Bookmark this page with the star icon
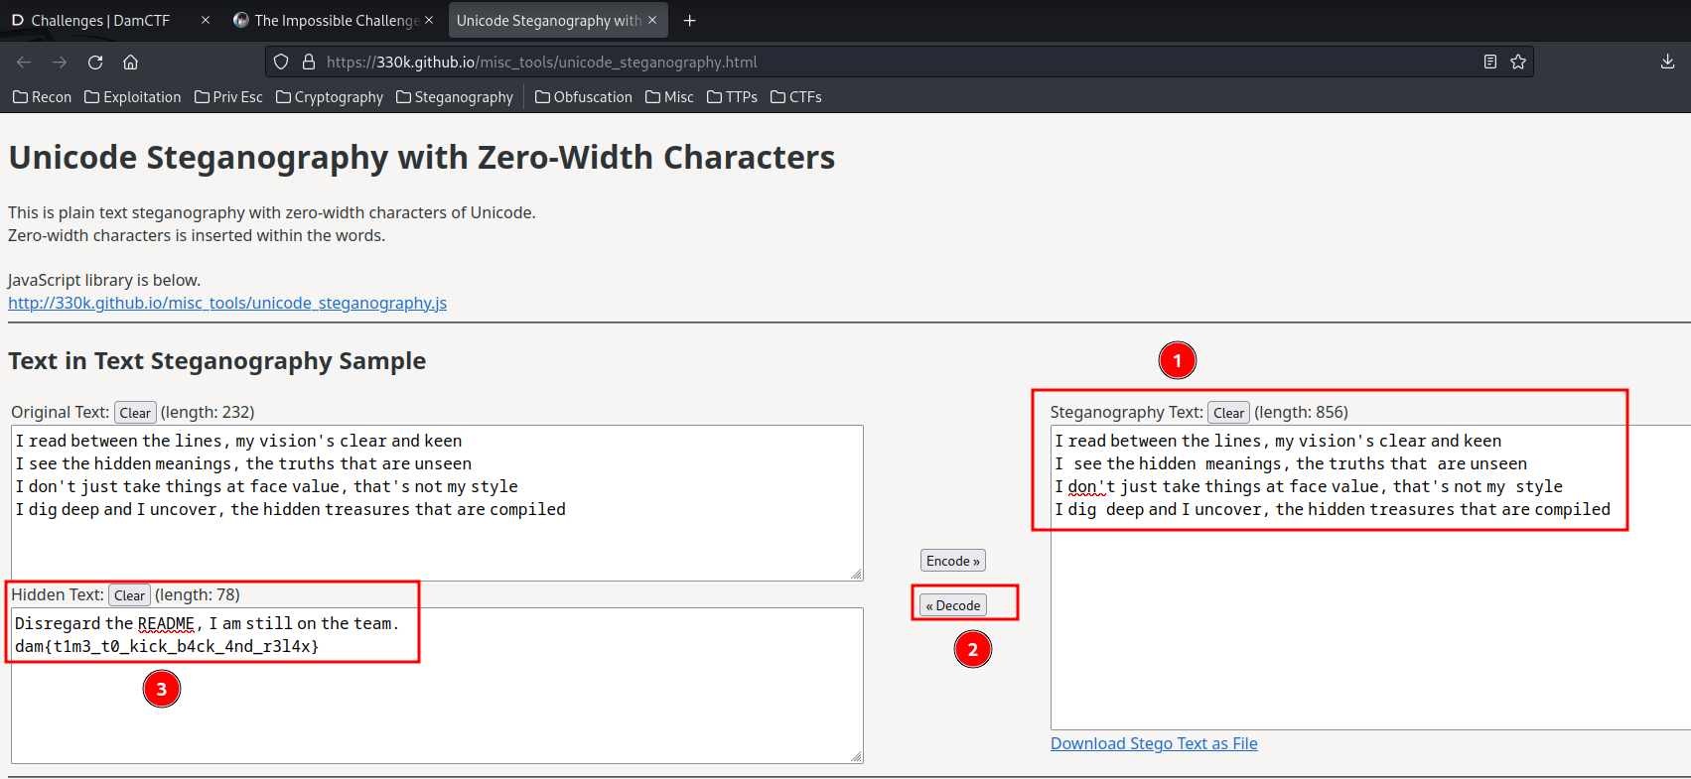1691x779 pixels. pyautogui.click(x=1518, y=62)
